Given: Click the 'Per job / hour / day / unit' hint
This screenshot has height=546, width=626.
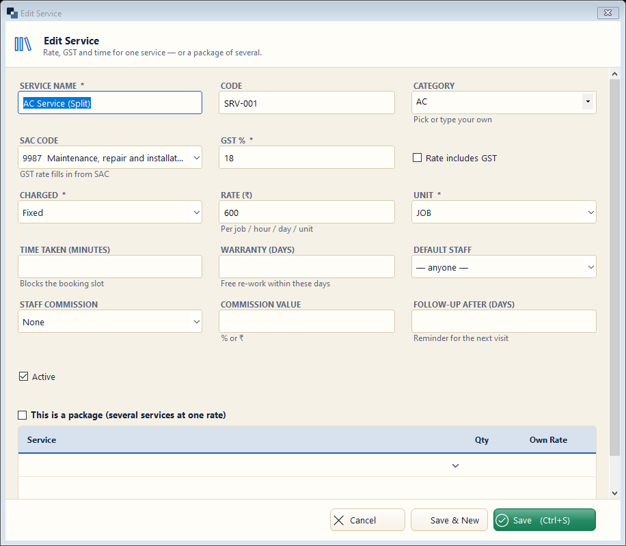Looking at the screenshot, I should tap(267, 229).
